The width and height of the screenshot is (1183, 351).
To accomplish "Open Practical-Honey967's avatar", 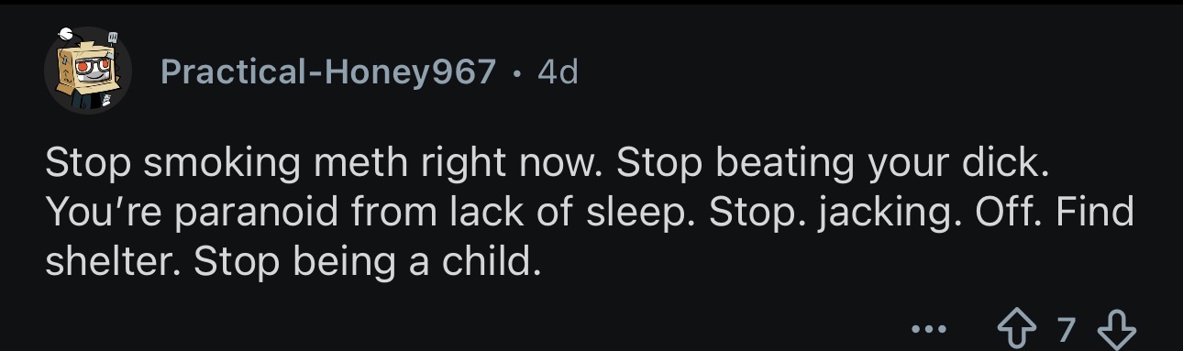I will coord(88,71).
